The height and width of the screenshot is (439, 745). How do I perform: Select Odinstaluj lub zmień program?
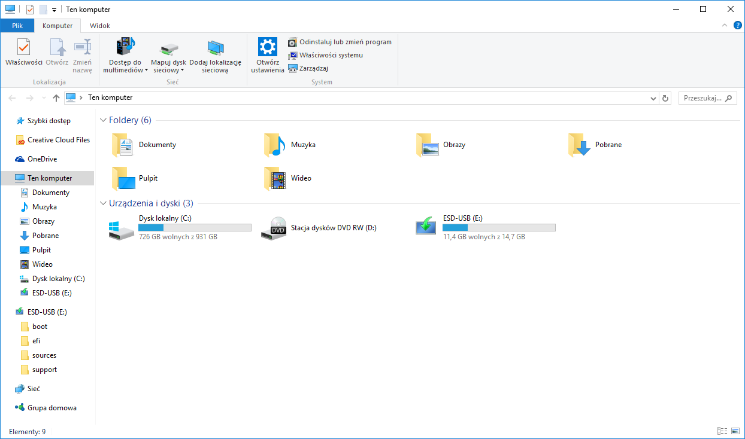click(340, 42)
